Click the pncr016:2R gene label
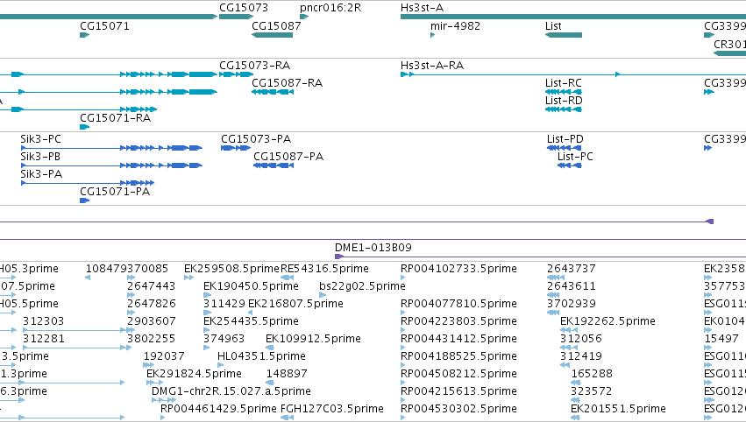746x422 pixels. tap(330, 8)
